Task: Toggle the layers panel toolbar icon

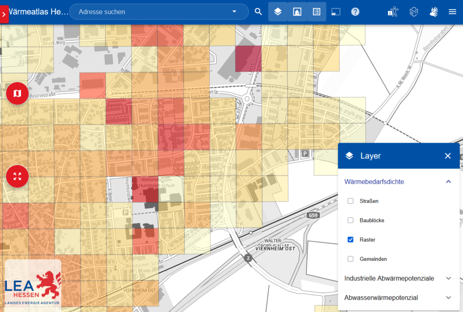Action: [x=278, y=12]
